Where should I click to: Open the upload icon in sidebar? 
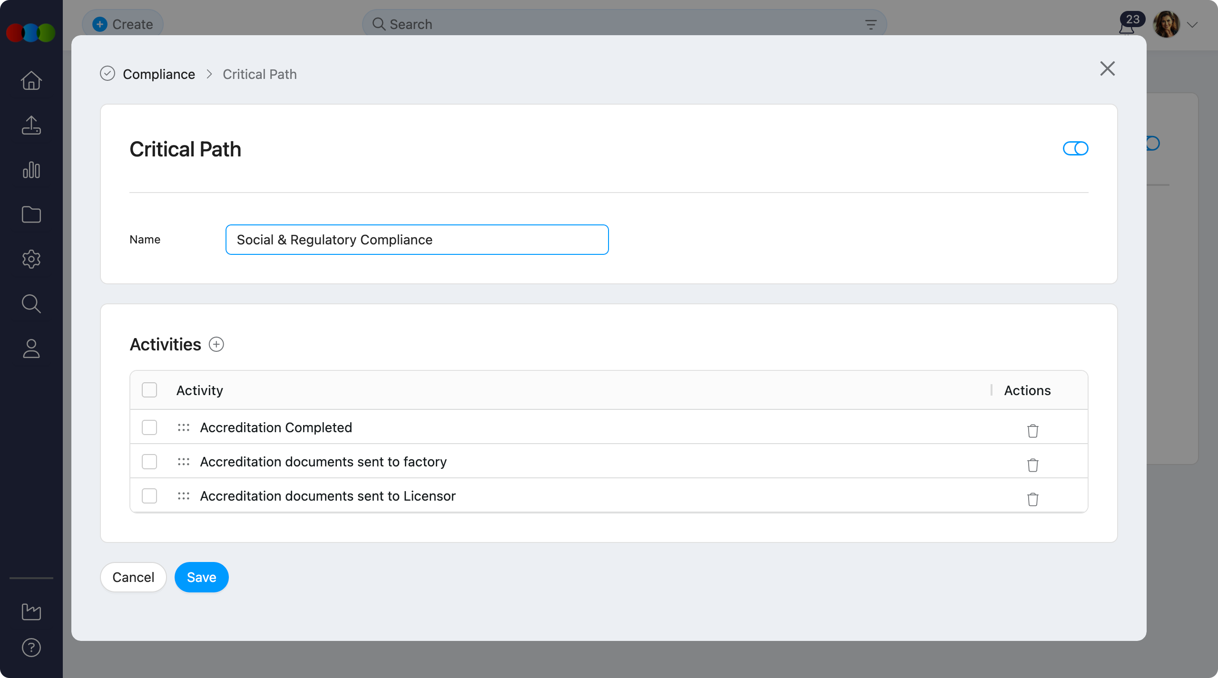[x=31, y=125]
